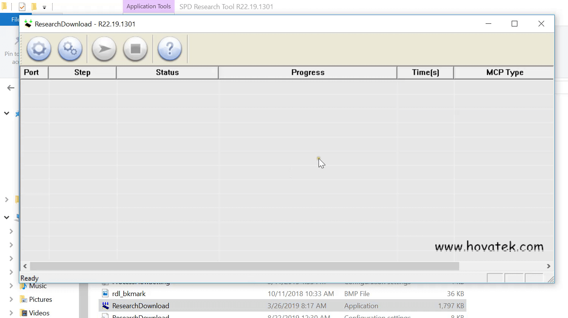Click the ResearchDownload title bar app icon
Screen dimensions: 568x318
tap(28, 24)
